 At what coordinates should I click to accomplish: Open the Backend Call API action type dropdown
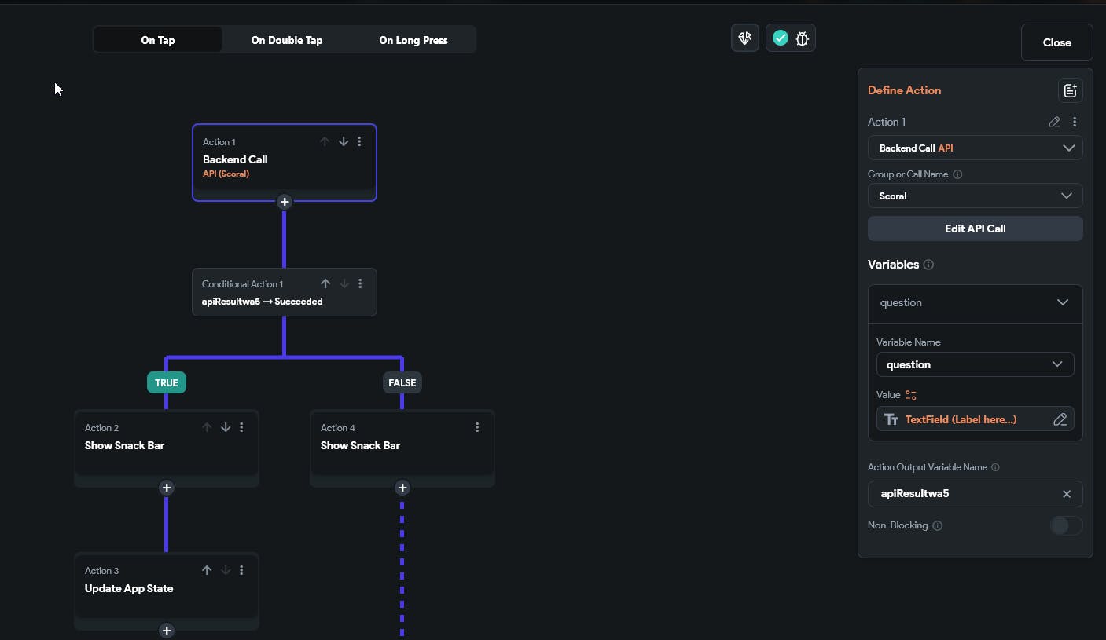pos(975,148)
